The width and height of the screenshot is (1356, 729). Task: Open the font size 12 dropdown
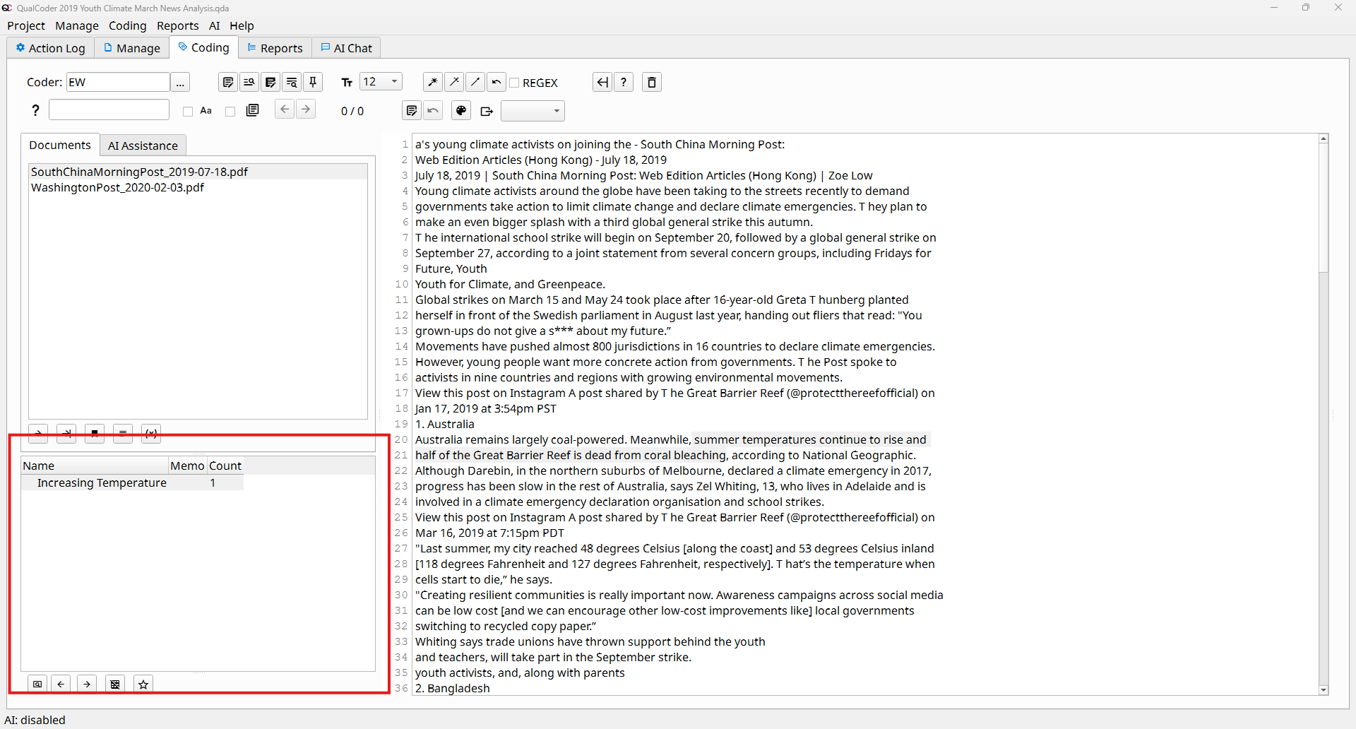point(381,82)
